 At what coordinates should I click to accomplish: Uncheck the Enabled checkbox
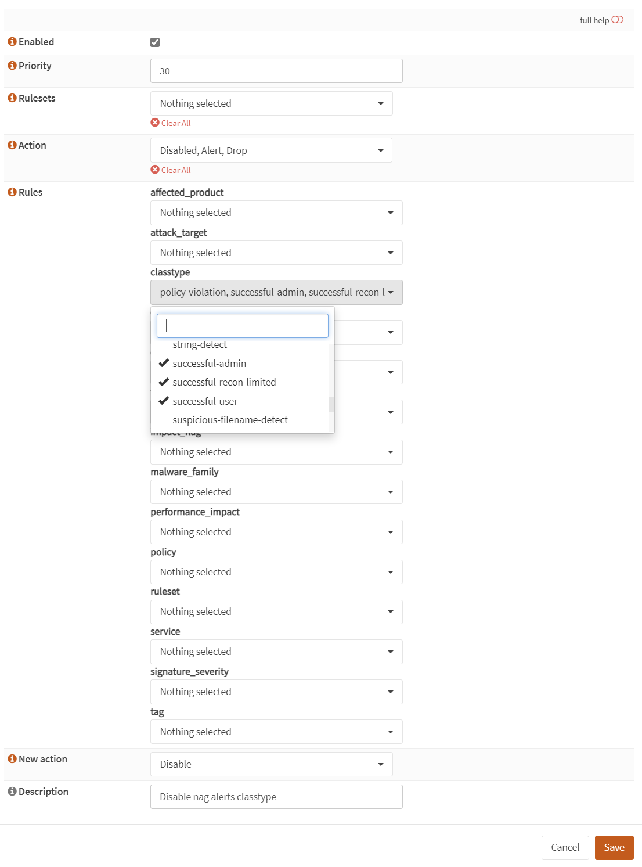(154, 41)
